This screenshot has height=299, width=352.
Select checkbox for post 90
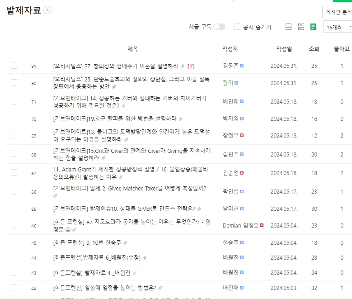coord(14,82)
